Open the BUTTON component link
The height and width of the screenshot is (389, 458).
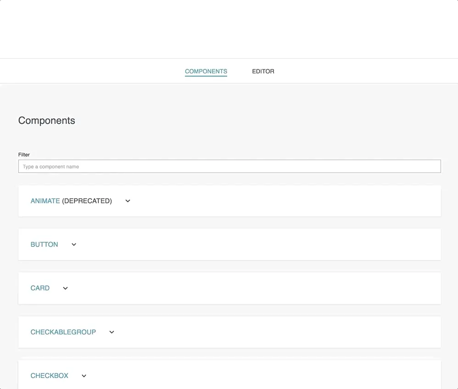pyautogui.click(x=44, y=245)
